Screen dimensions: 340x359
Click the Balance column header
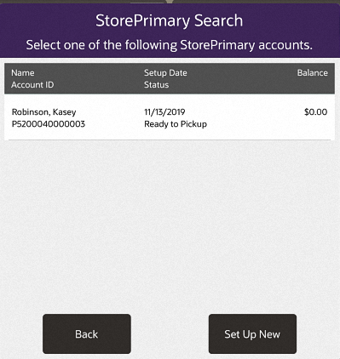(313, 73)
